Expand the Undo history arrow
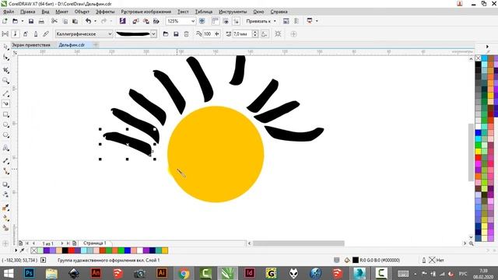Viewport: 498px width, 280px height. coord(95,21)
